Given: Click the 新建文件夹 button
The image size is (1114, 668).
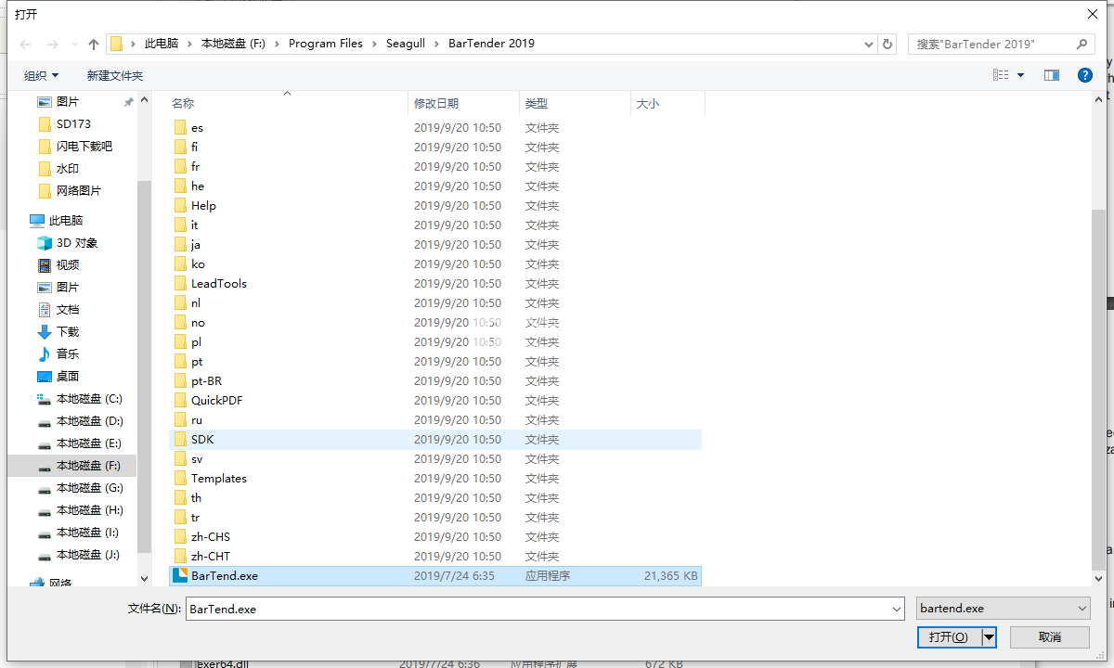Looking at the screenshot, I should (x=115, y=75).
